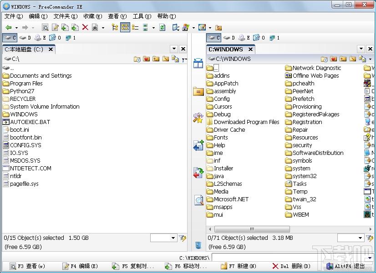Open the 文件(Z) menu
The width and height of the screenshot is (376, 273).
(x=14, y=16)
